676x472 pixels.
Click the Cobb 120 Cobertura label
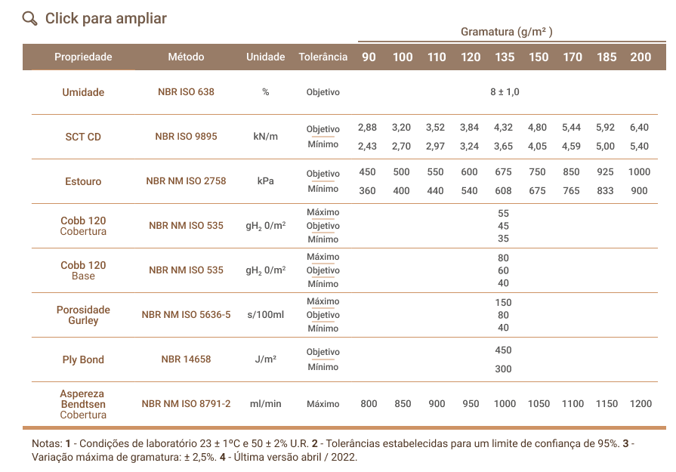tap(83, 226)
